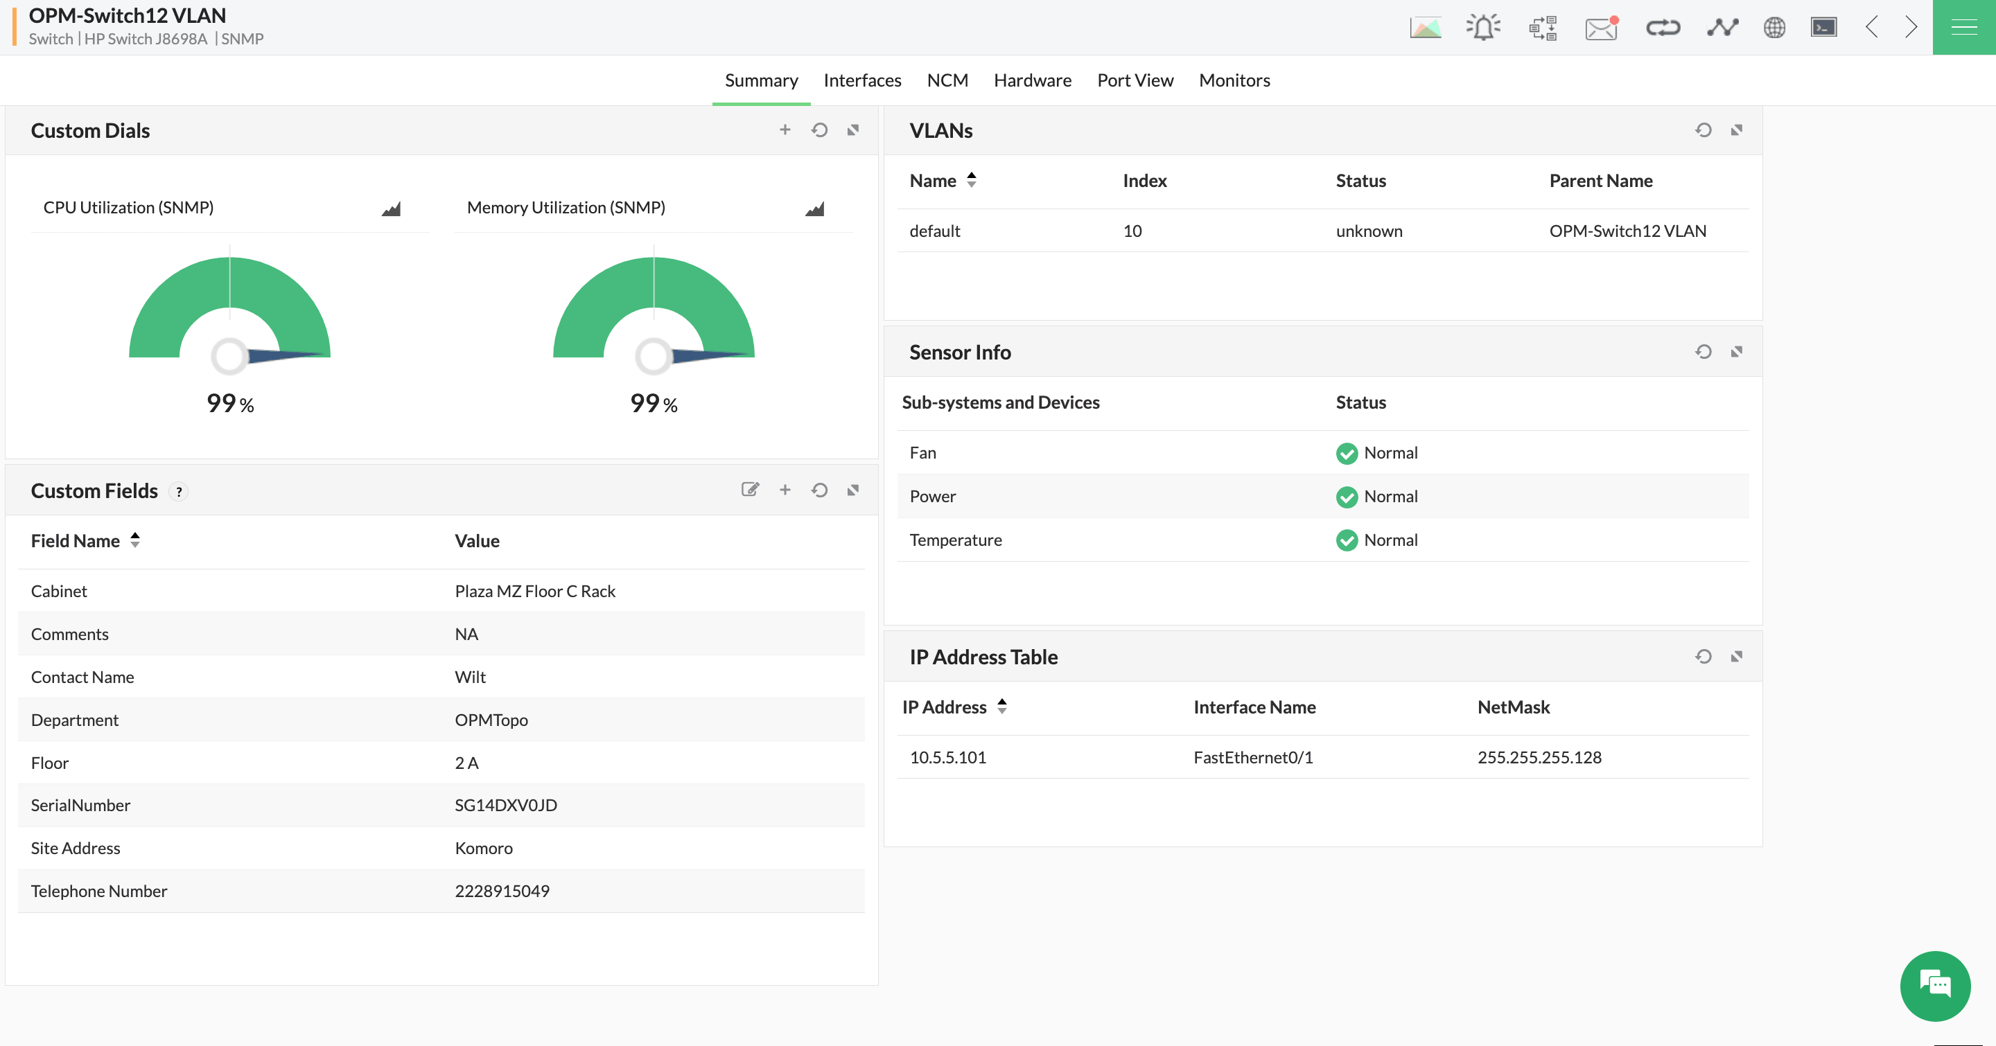Refresh the Sensor Info widget
The height and width of the screenshot is (1046, 1996).
1703,351
